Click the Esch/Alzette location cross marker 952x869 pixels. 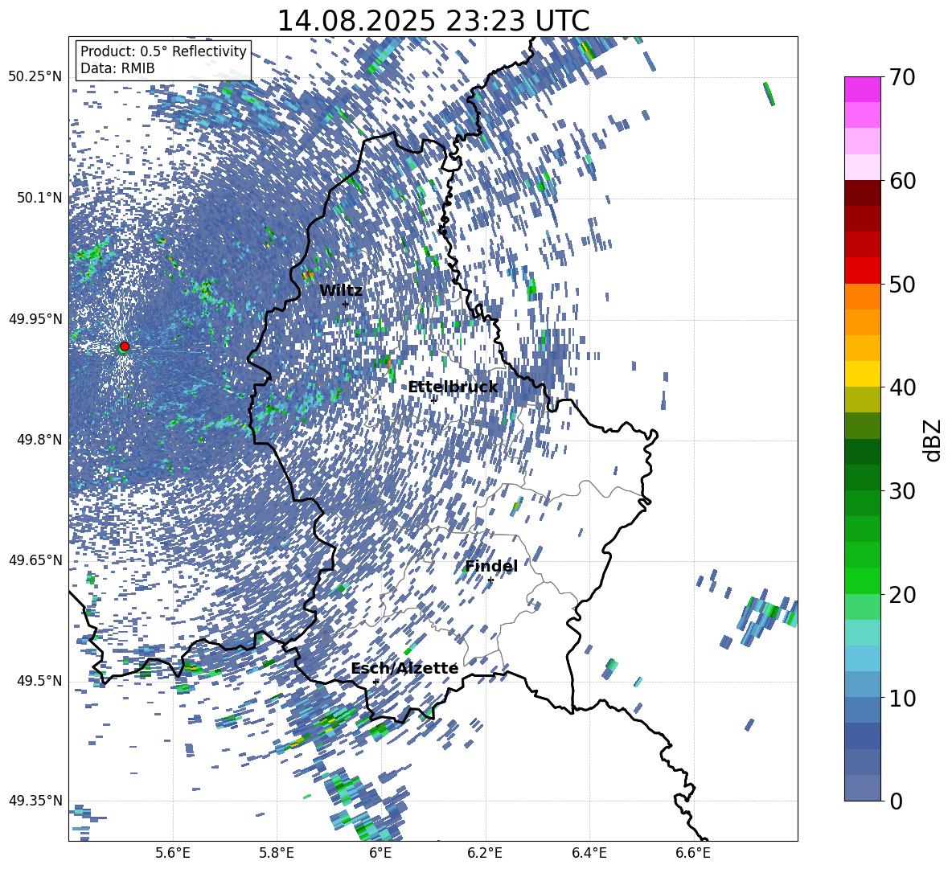(x=375, y=682)
